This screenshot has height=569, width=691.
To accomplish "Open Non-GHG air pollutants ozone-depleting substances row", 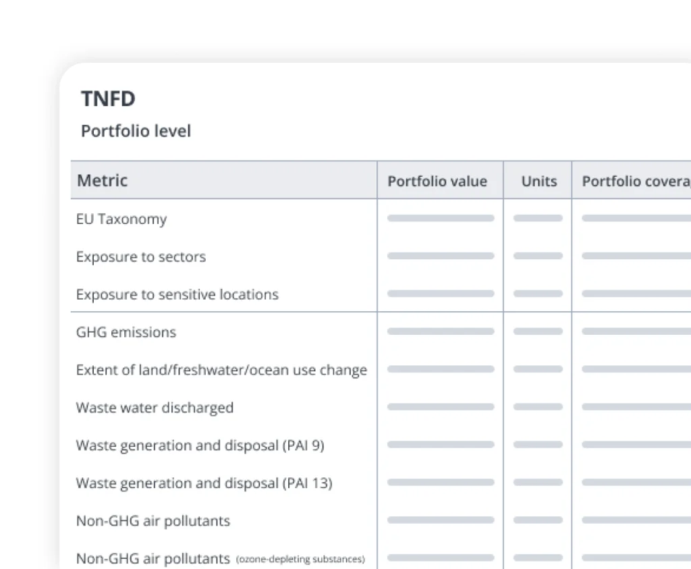I will click(x=220, y=559).
